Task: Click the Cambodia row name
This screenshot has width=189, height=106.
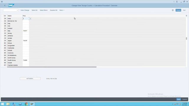Action: click(x=11, y=48)
